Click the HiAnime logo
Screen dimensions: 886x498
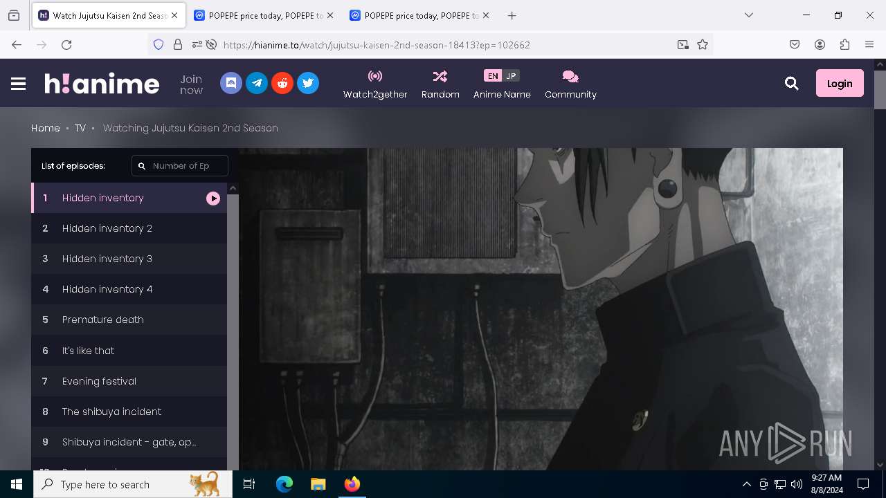coord(102,84)
